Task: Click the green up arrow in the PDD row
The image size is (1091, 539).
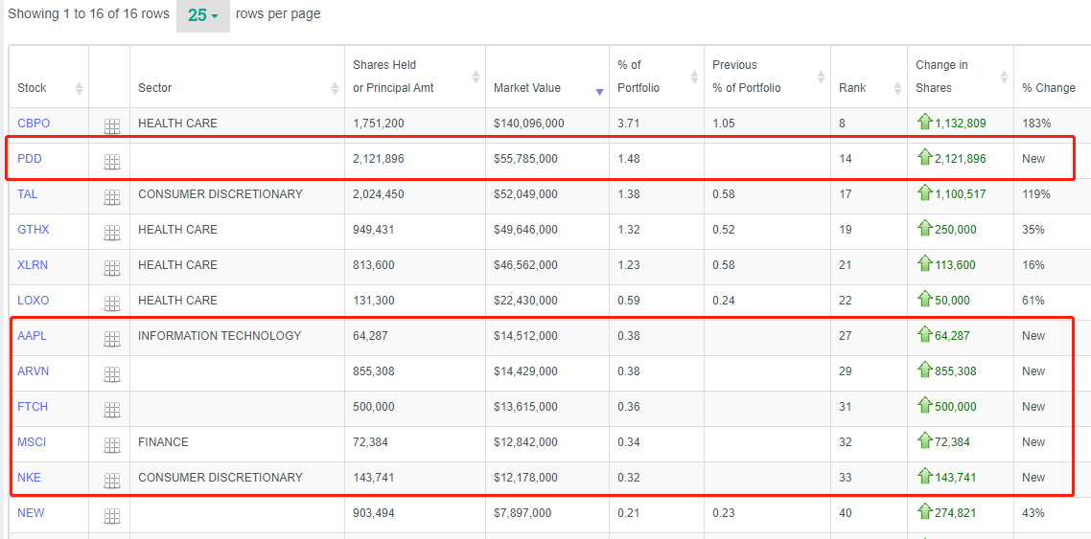Action: (x=925, y=158)
